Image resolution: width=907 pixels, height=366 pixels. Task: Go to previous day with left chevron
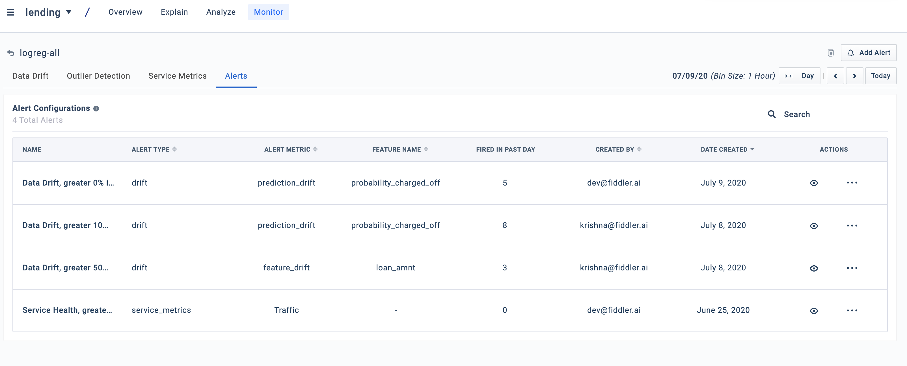pyautogui.click(x=835, y=76)
